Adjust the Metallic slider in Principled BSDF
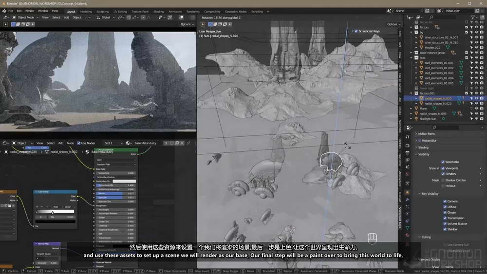487x274 pixels. point(115,193)
